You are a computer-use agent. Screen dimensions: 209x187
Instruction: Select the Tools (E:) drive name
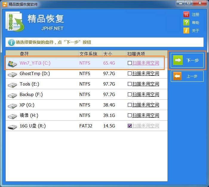pos(29,84)
